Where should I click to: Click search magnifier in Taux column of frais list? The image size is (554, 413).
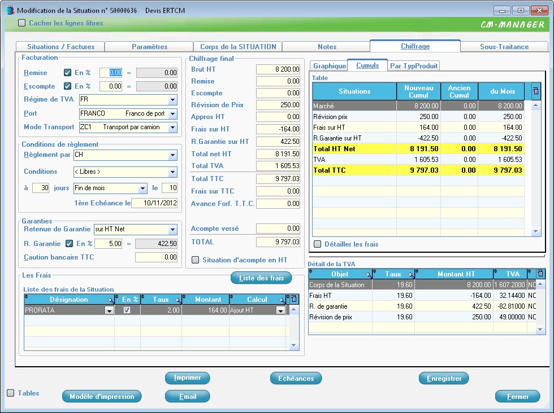coord(179,300)
